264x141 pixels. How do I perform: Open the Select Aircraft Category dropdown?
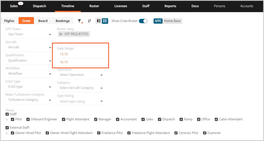pyautogui.click(x=81, y=88)
